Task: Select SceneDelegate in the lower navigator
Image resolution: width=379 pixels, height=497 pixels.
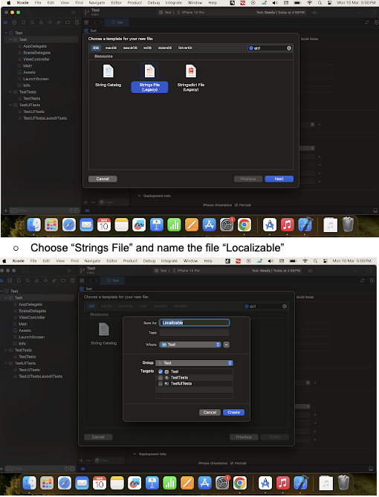Action: coord(32,311)
